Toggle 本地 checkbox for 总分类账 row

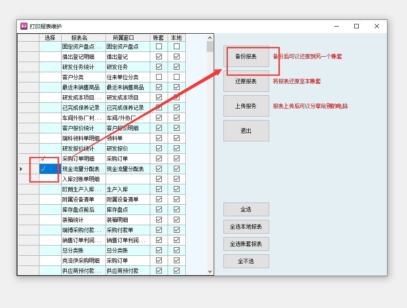(x=176, y=250)
